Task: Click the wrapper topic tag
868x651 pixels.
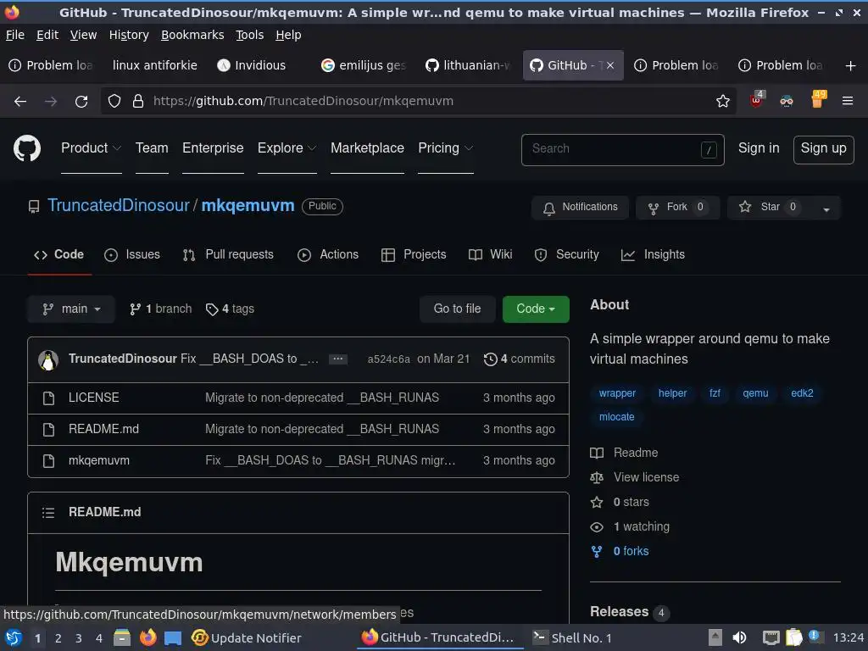Action: (617, 393)
